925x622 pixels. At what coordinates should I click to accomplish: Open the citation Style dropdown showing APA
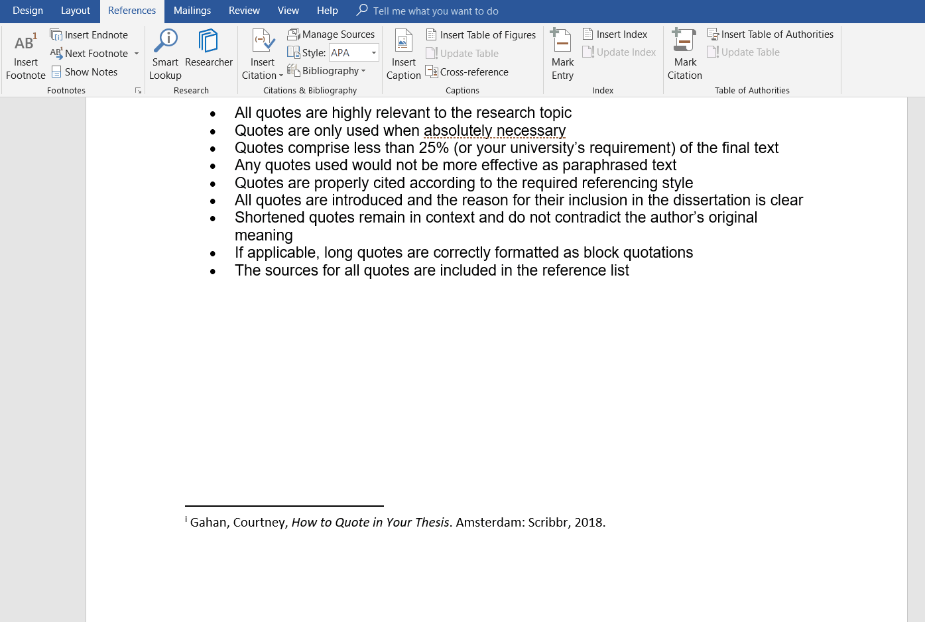(x=373, y=52)
